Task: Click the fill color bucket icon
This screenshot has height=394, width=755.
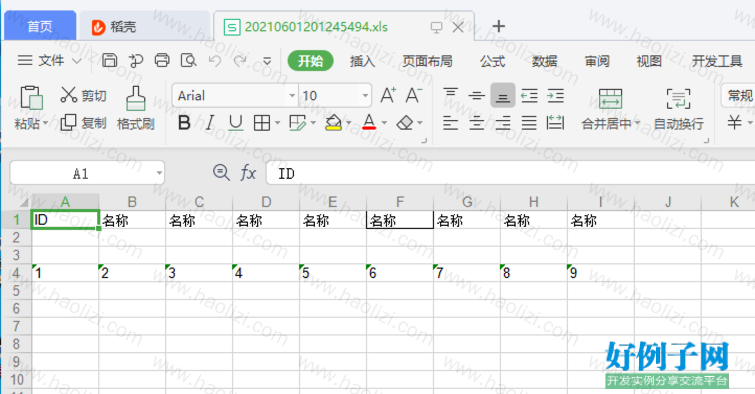Action: (333, 123)
